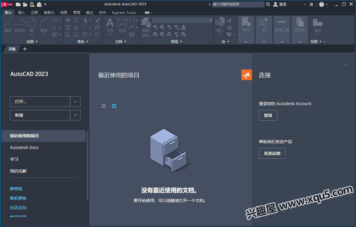Click the Help question mark icon
This screenshot has width=356, height=227.
point(322,4)
